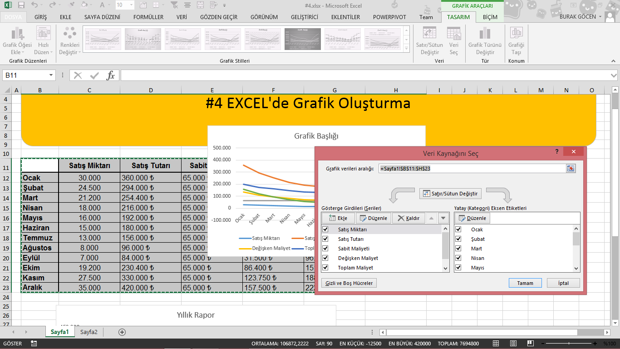Click the insert function fx icon
The height and width of the screenshot is (349, 620).
(x=111, y=75)
